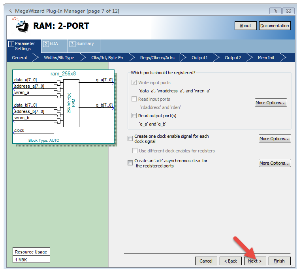
Task: Enable aclr asynchronous clear checkbox
Action: pyautogui.click(x=130, y=163)
